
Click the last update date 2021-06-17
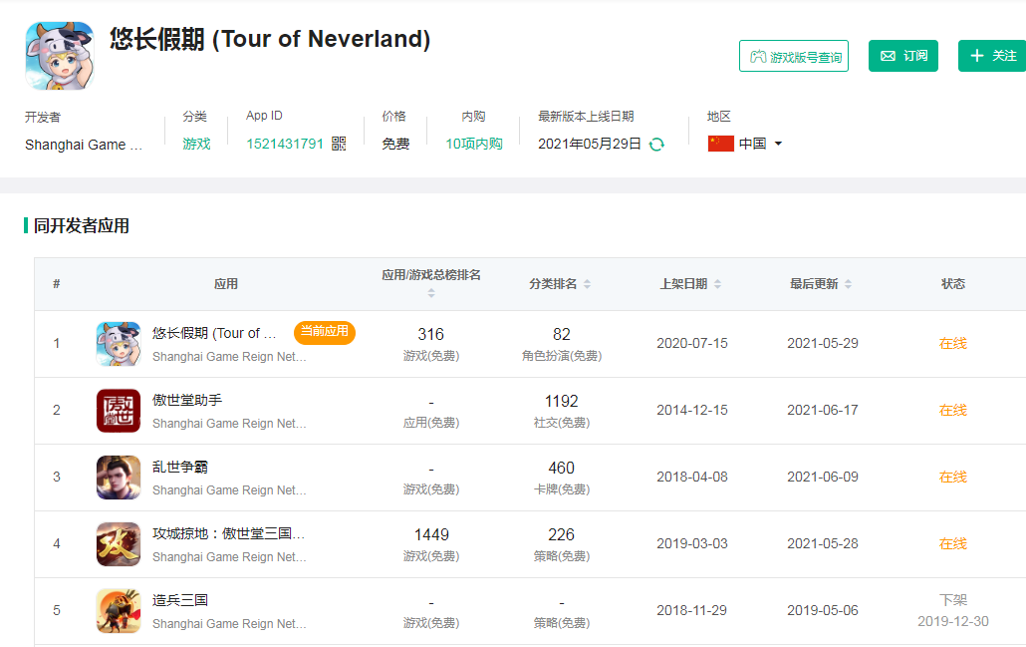(823, 410)
